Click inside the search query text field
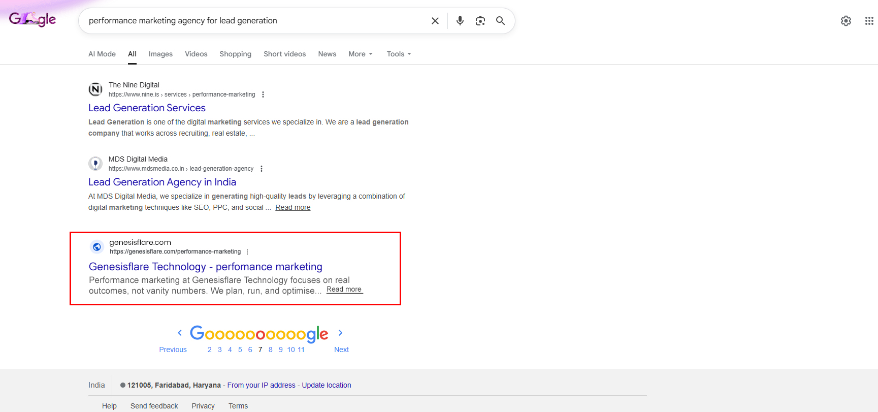Screen dimensions: 878x412 [x=254, y=21]
